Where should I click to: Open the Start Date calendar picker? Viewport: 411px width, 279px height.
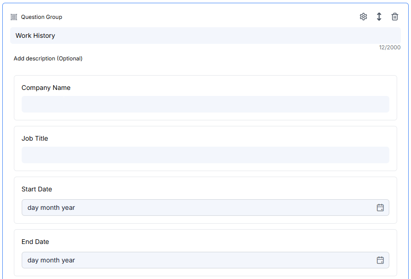click(381, 208)
